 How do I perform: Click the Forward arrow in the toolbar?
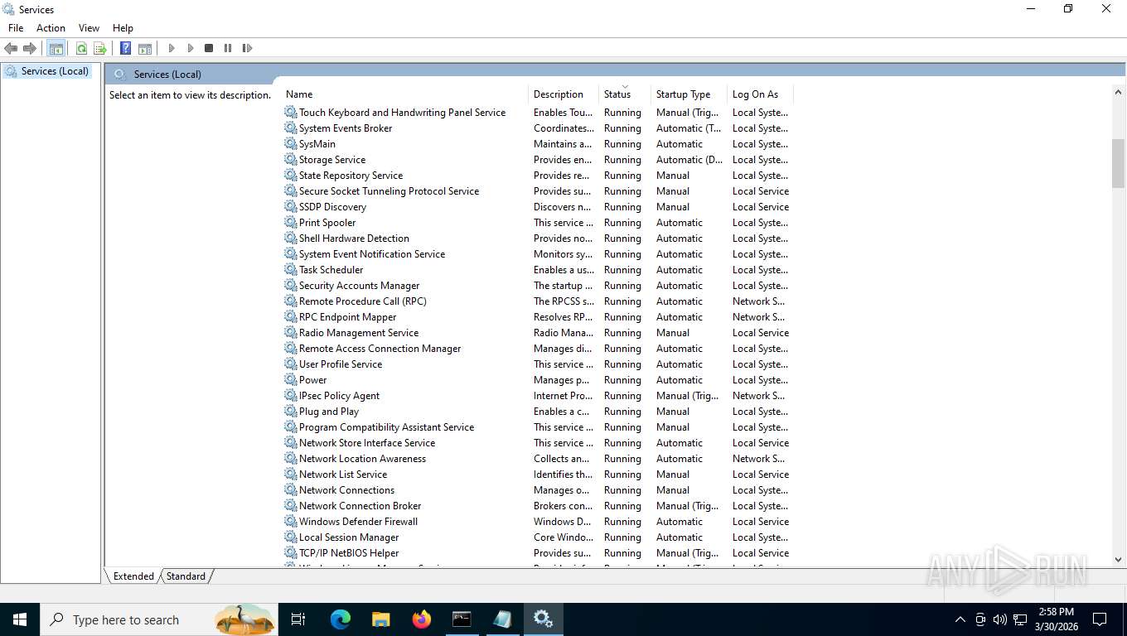[x=30, y=48]
